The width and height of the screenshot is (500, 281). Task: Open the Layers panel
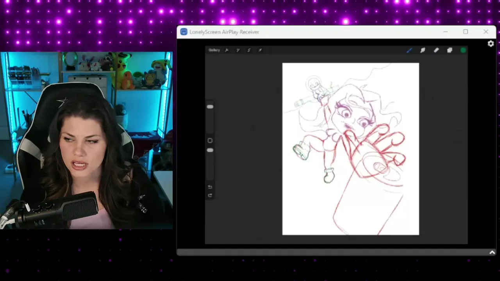450,50
